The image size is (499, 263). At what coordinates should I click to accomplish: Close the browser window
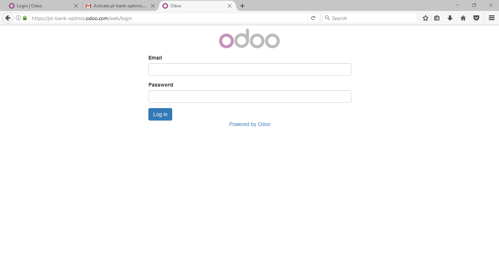pyautogui.click(x=491, y=5)
